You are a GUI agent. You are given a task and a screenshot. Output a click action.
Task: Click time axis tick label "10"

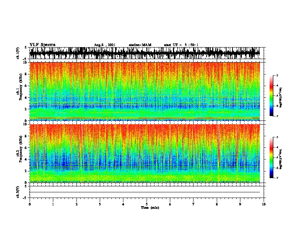coord(264,204)
